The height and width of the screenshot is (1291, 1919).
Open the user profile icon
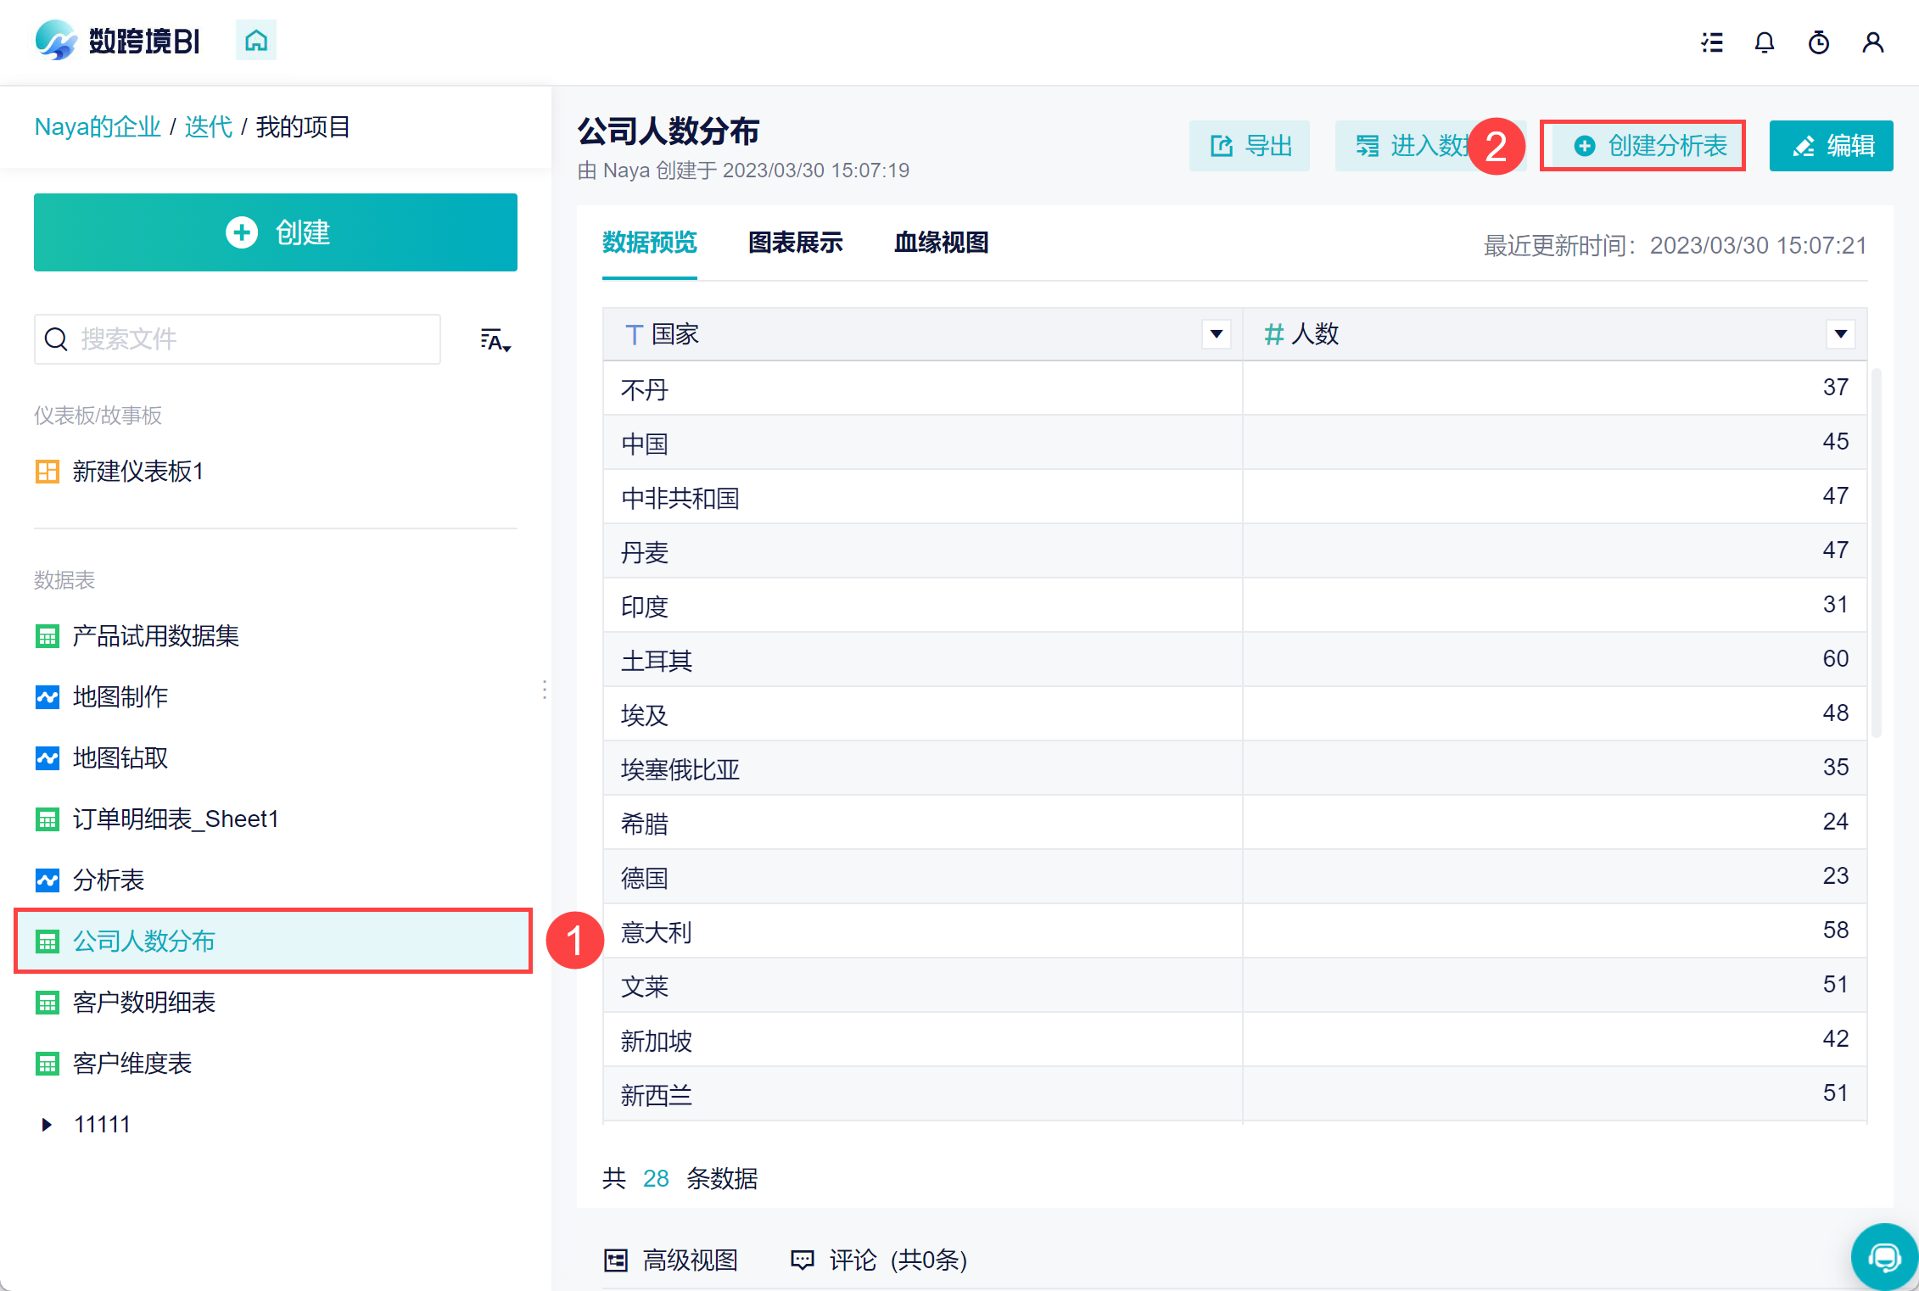(1873, 42)
